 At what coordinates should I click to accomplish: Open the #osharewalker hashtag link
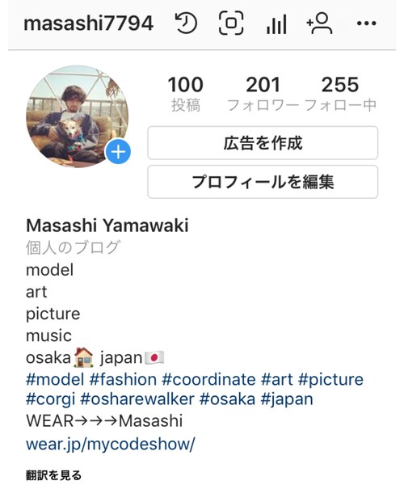(137, 399)
